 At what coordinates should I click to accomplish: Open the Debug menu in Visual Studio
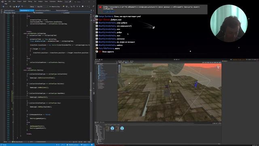pos(30,1)
